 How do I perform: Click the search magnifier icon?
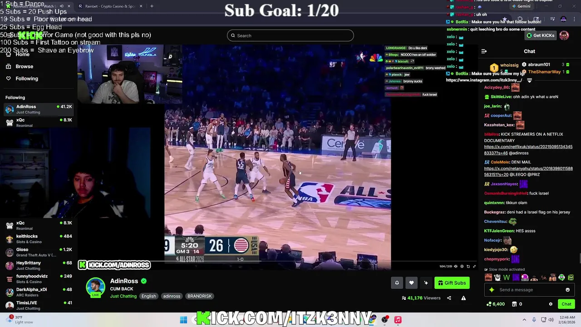click(233, 35)
